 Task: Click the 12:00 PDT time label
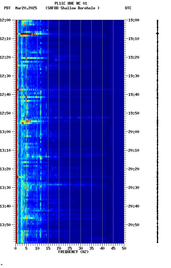pos(5,20)
